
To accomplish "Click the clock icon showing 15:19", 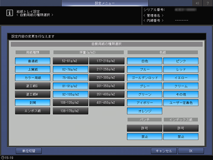I will pyautogui.click(x=2, y=158).
